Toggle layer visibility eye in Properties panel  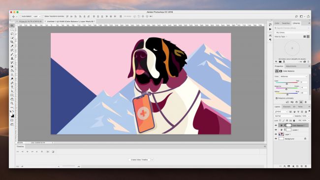(x=301, y=102)
